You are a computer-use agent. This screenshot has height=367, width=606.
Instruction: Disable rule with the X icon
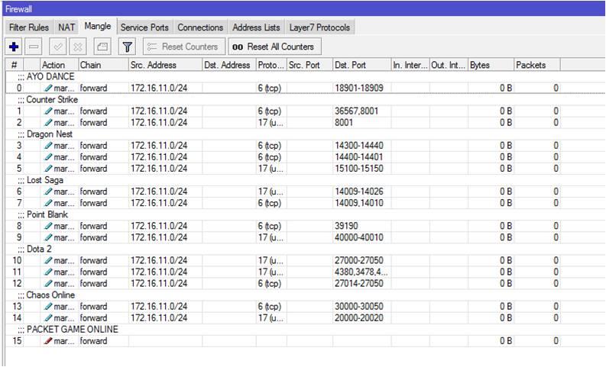(78, 47)
